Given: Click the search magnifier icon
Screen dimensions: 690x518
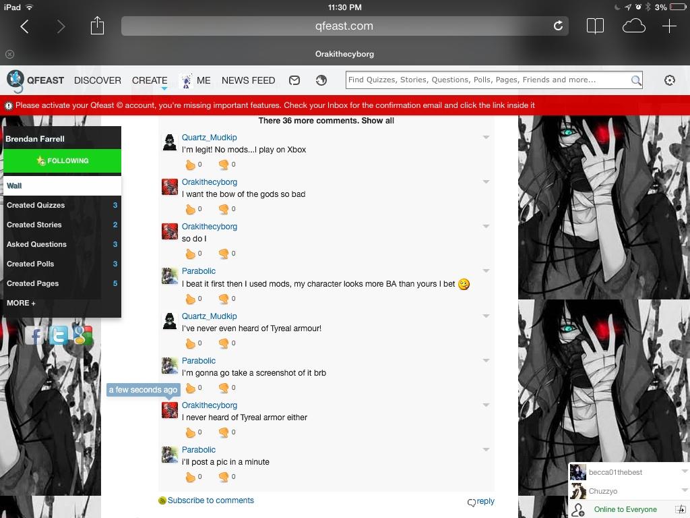Looking at the screenshot, I should [636, 80].
